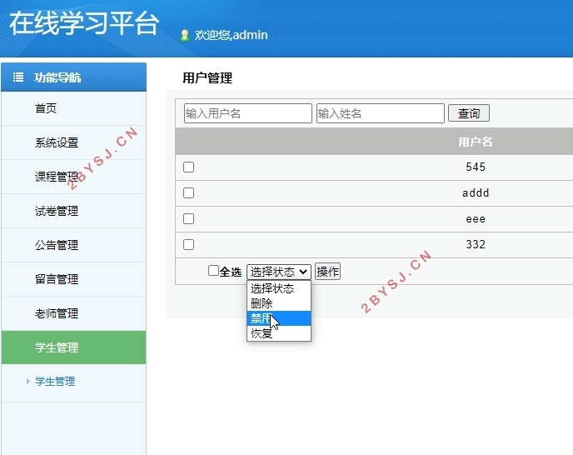Screen dimensions: 573x455
Task: Choose 选择状态 option in dropdown list
Action: [279, 288]
